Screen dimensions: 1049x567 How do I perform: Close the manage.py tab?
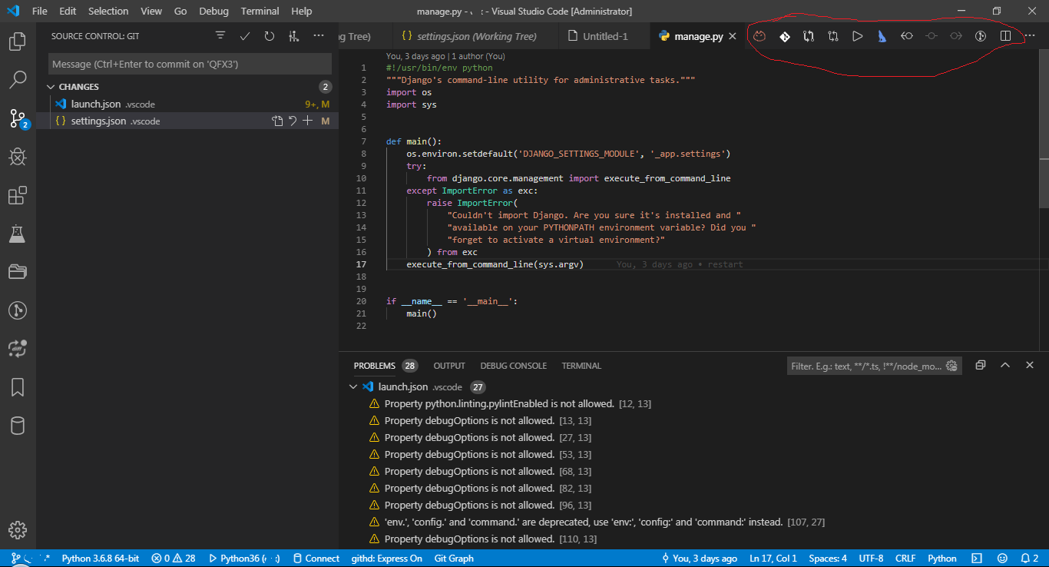pyautogui.click(x=733, y=36)
